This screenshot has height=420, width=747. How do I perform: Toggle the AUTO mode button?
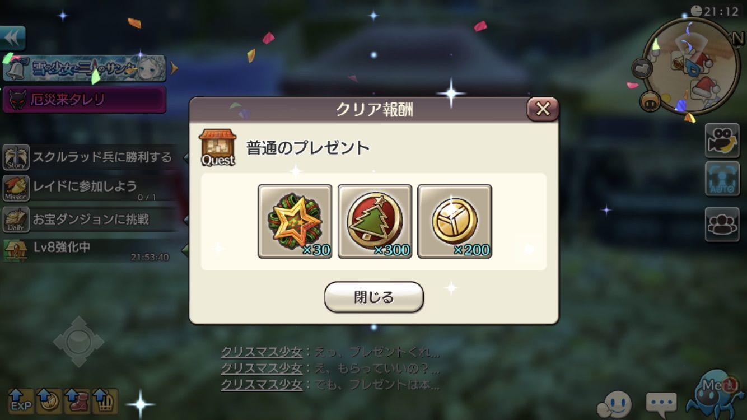[722, 179]
